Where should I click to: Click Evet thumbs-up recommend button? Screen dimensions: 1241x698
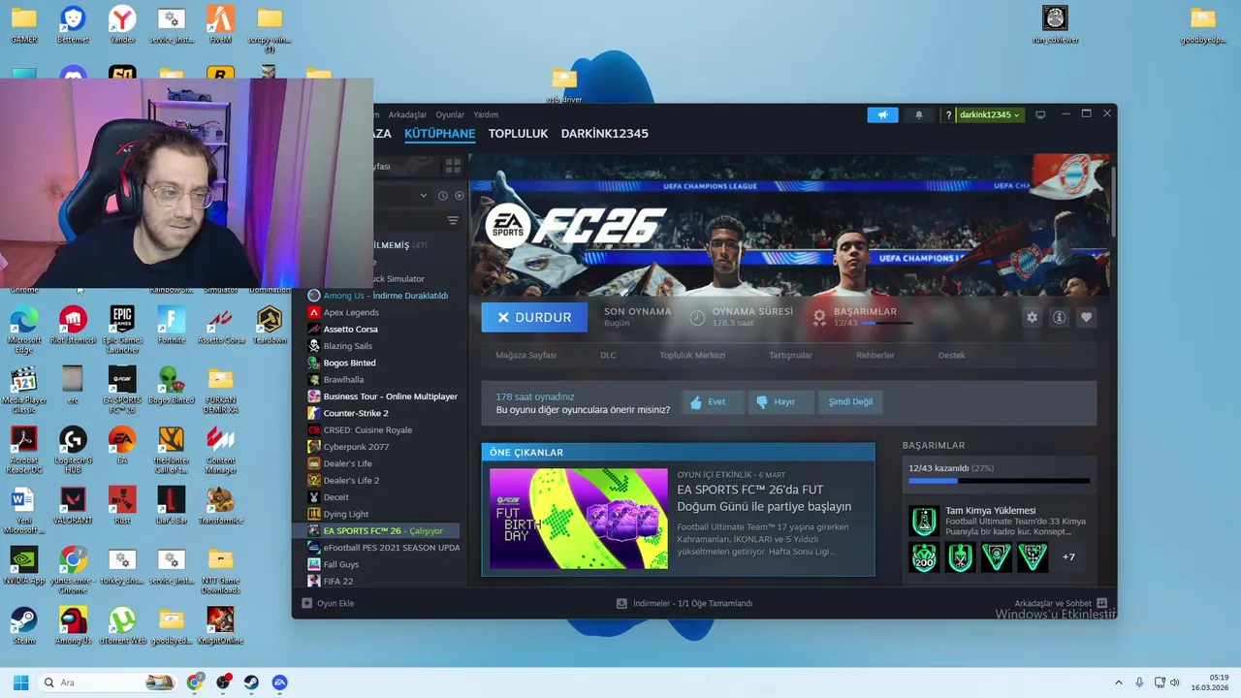pos(713,401)
